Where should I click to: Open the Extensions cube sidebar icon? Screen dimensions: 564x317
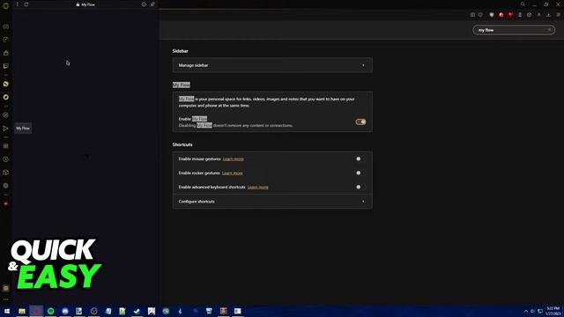6,173
